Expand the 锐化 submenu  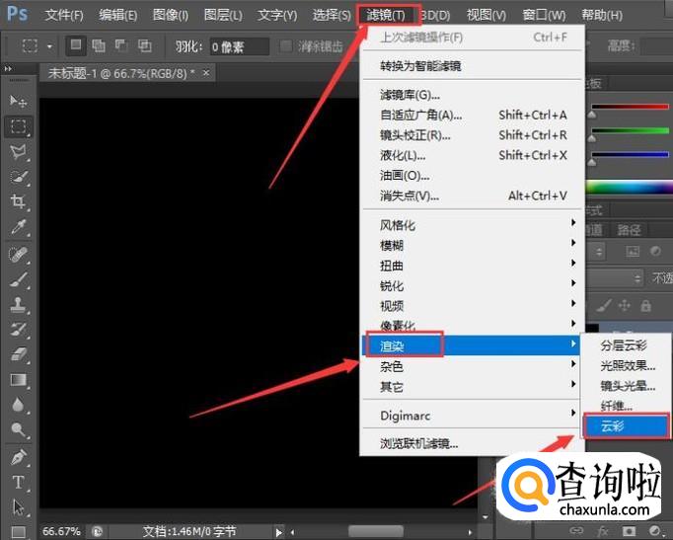[472, 285]
